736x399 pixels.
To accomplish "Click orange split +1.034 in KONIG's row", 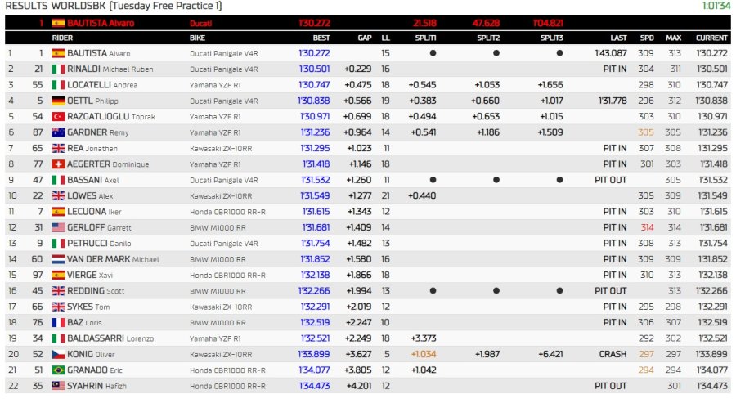I will click(424, 354).
